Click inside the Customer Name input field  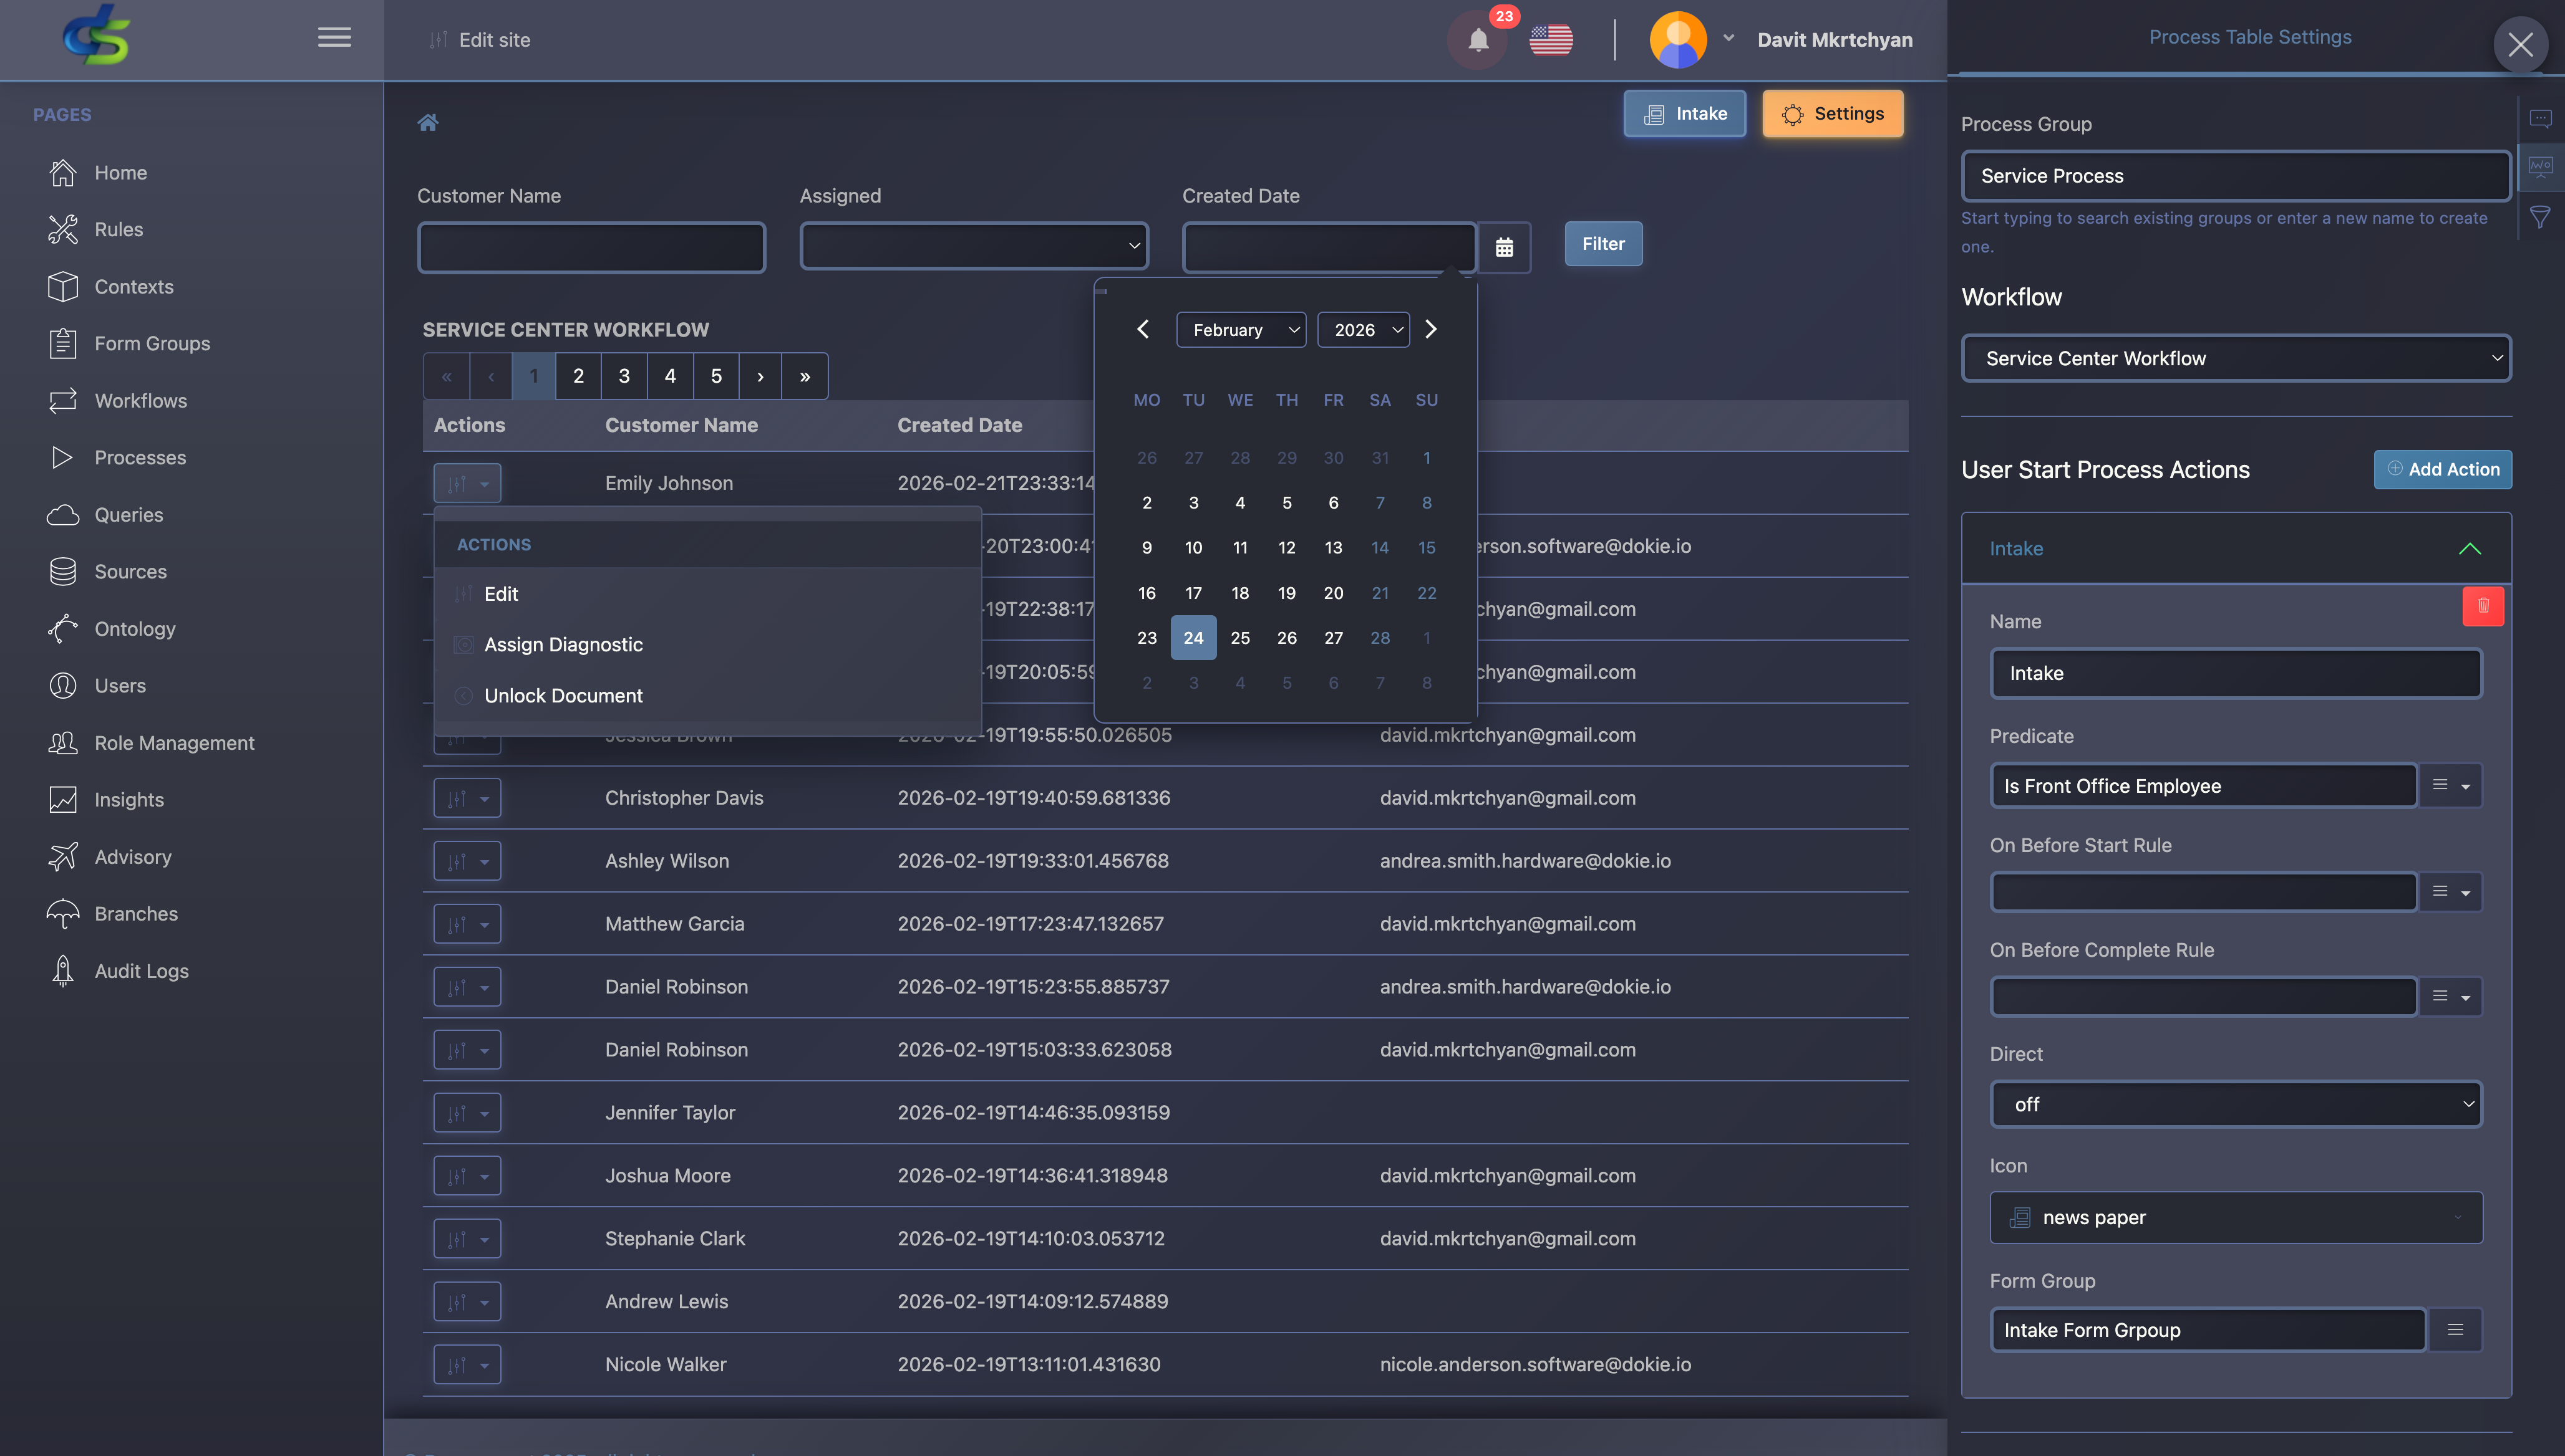tap(591, 247)
